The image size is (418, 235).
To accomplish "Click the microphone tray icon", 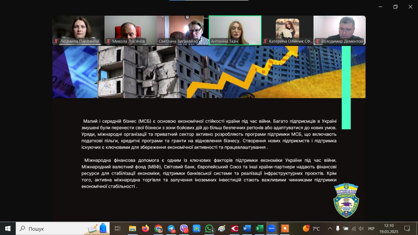I will [338, 228].
